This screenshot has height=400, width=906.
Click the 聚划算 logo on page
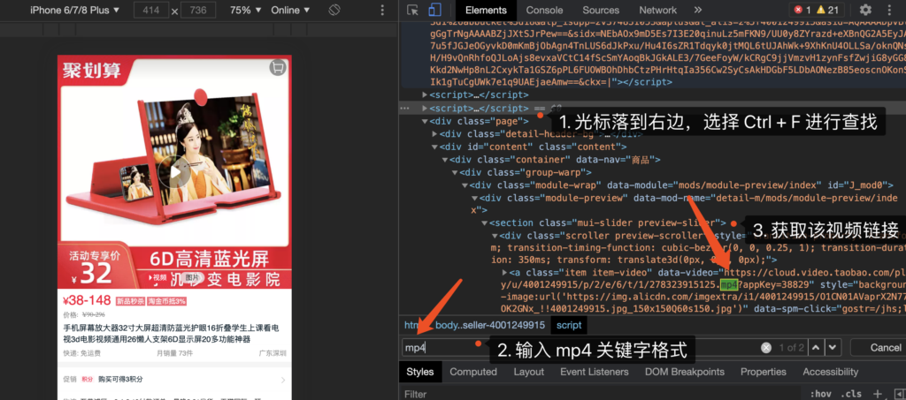pos(92,71)
